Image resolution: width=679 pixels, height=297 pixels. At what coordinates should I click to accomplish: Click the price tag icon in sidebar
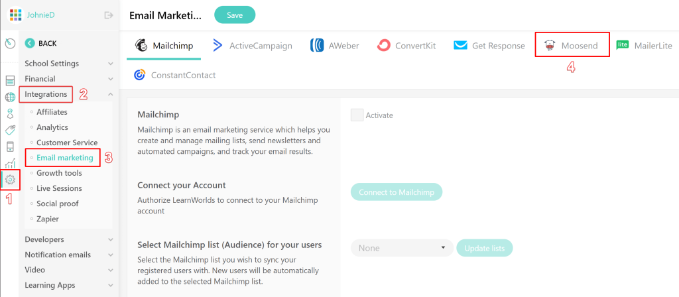tap(10, 130)
